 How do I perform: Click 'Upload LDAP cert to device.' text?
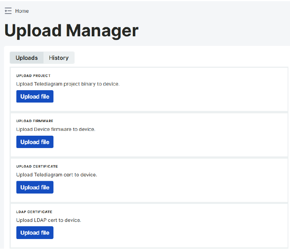pos(49,220)
